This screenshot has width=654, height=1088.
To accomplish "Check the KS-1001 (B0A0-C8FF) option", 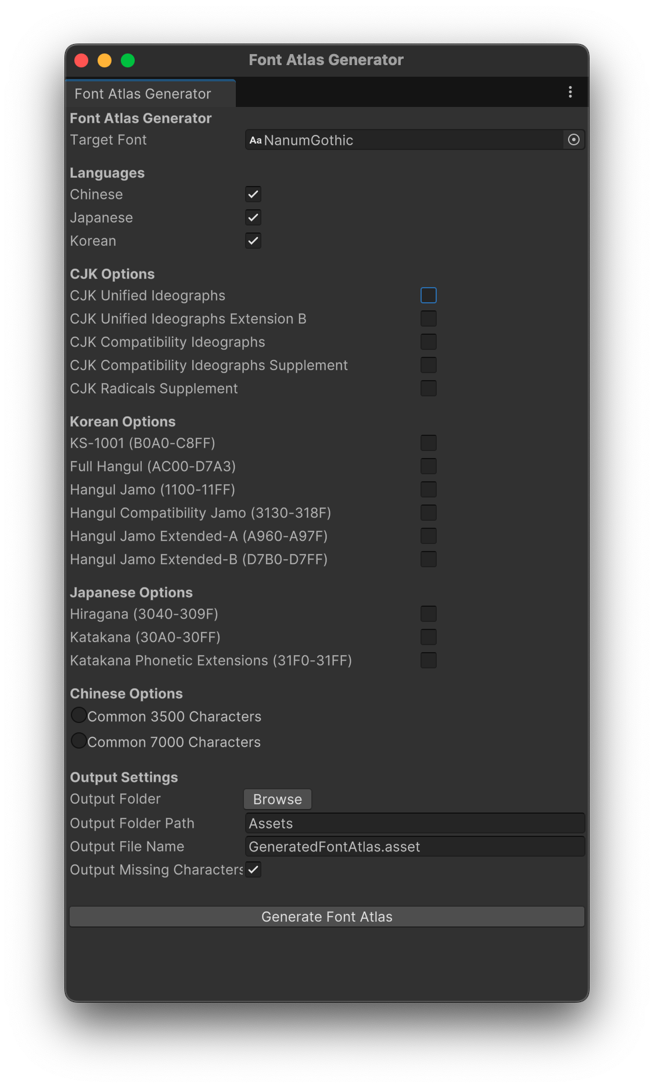I will pos(429,443).
